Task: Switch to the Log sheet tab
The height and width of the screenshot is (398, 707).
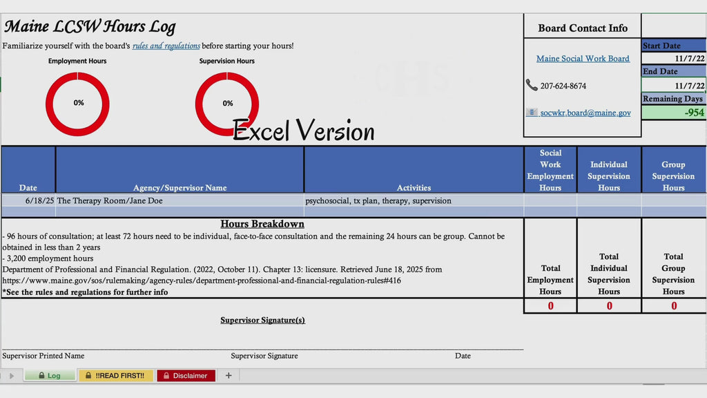Action: 50,375
